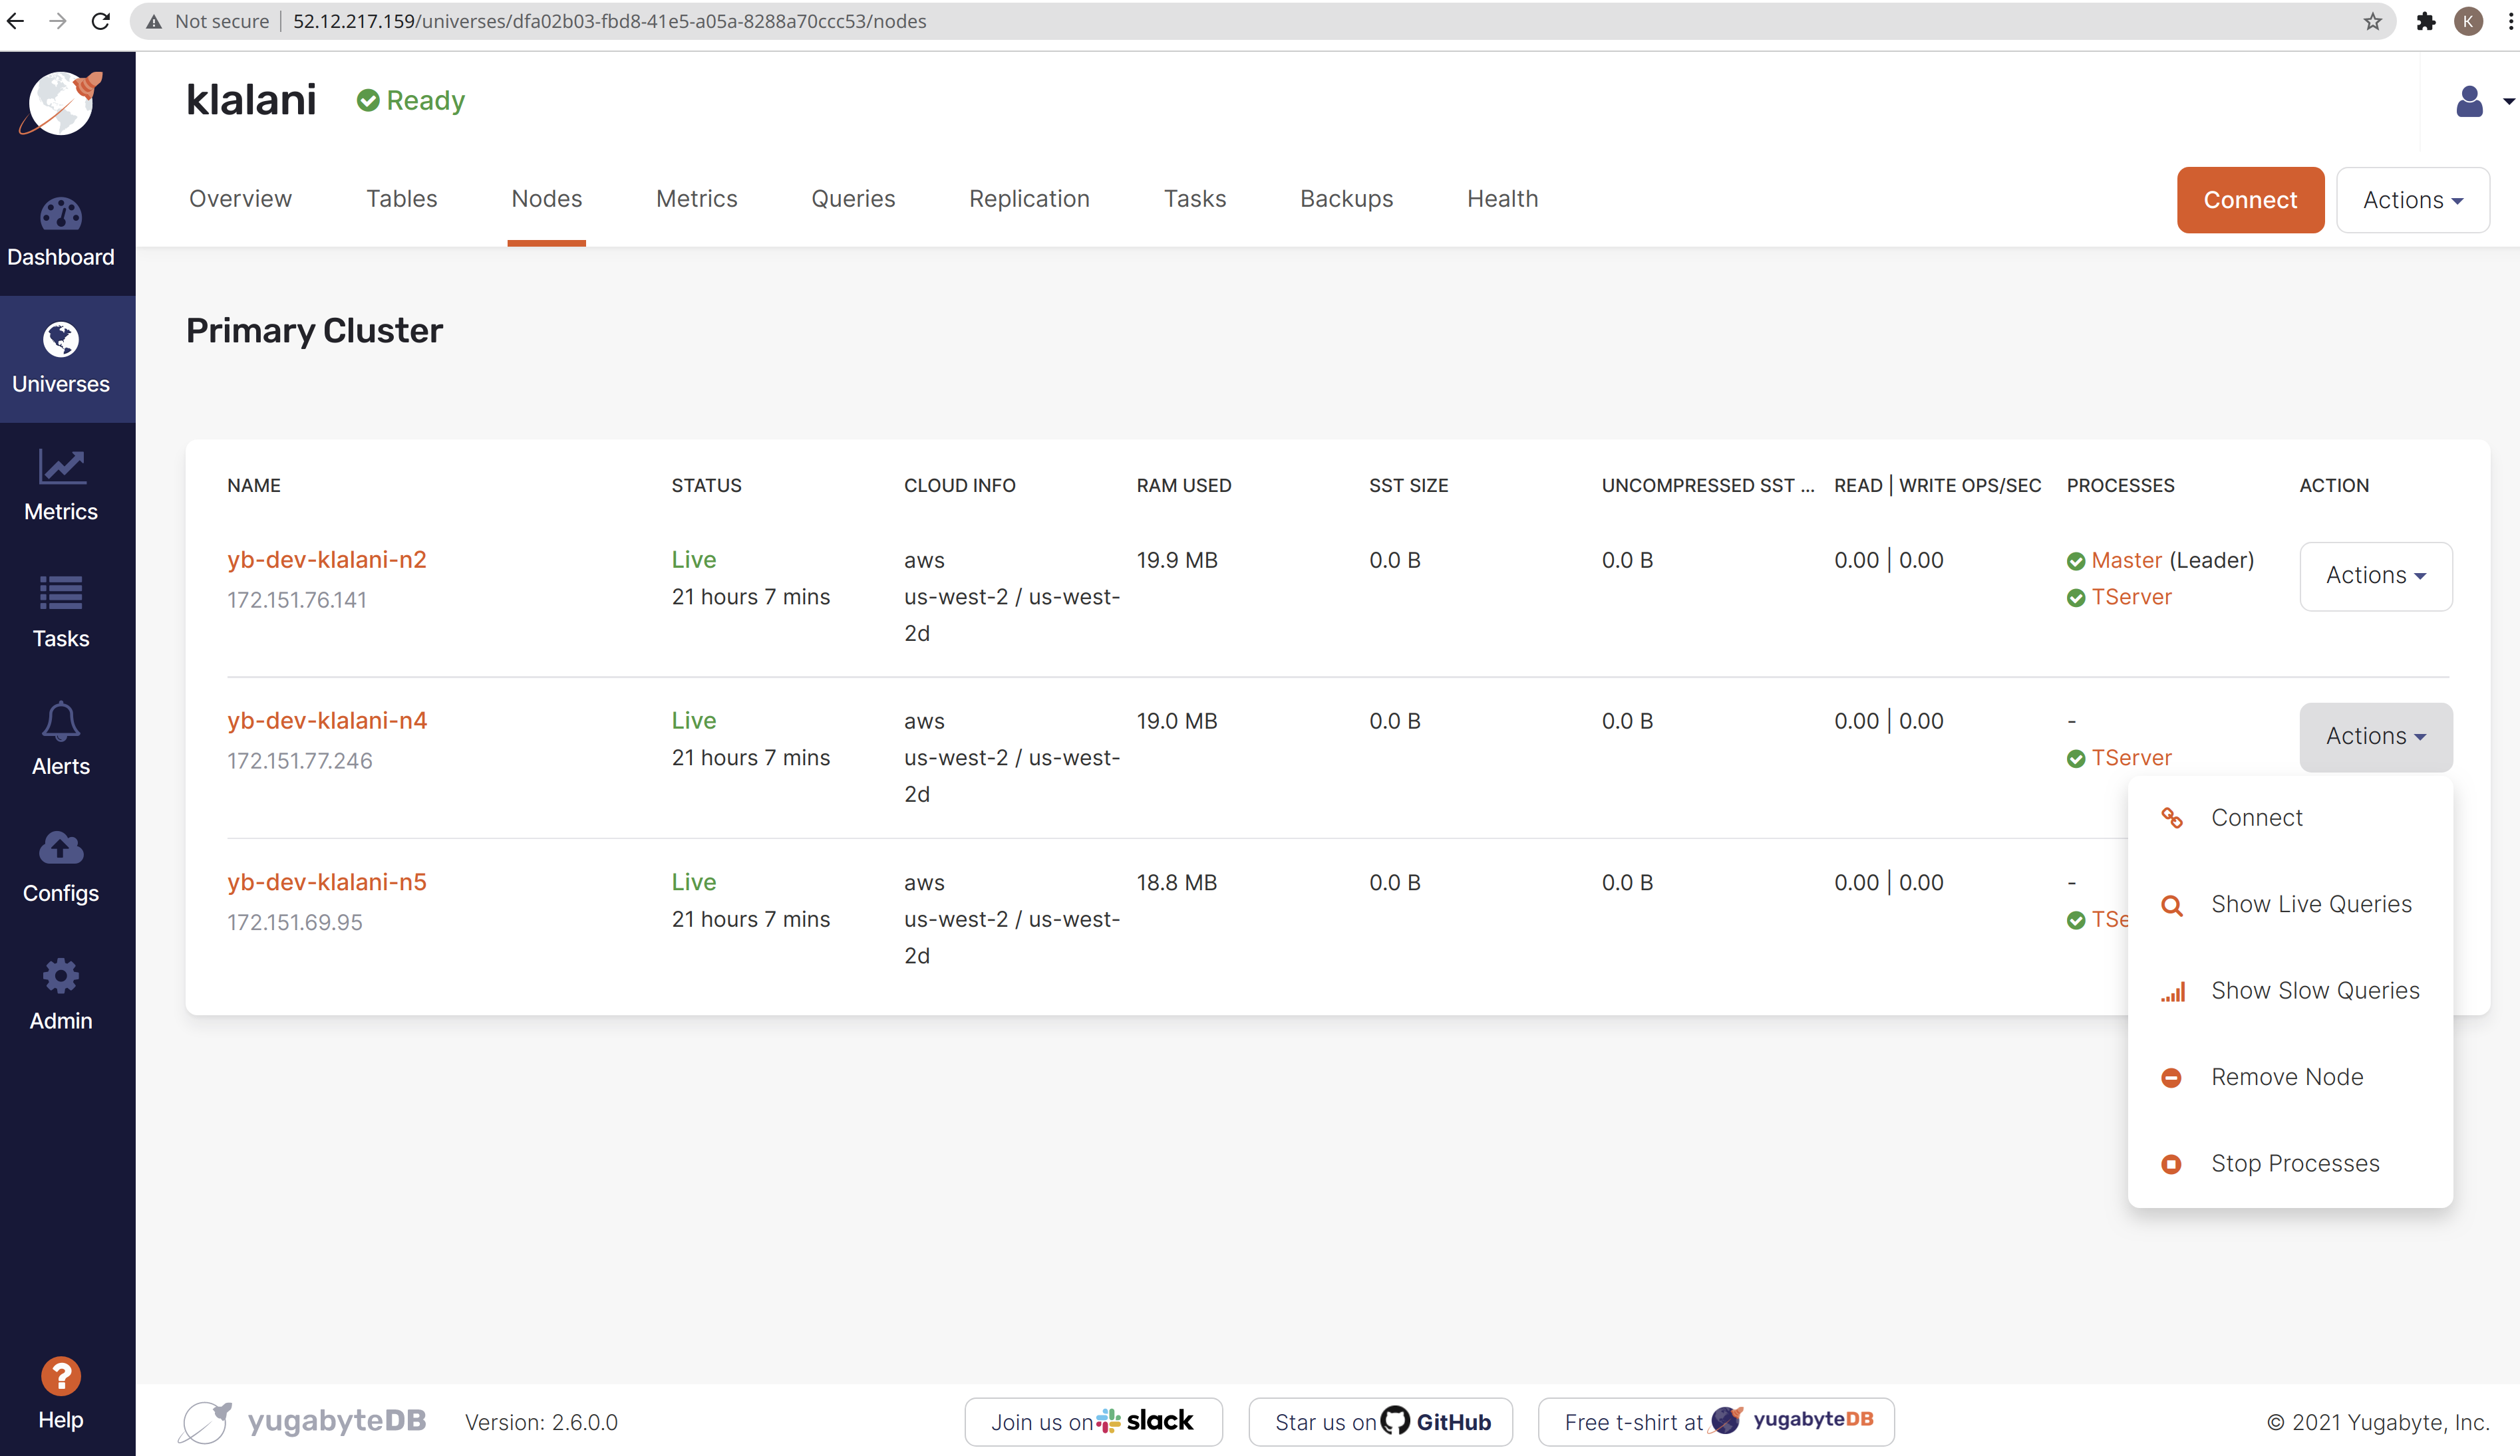Open the Admin gear icon

tap(61, 975)
